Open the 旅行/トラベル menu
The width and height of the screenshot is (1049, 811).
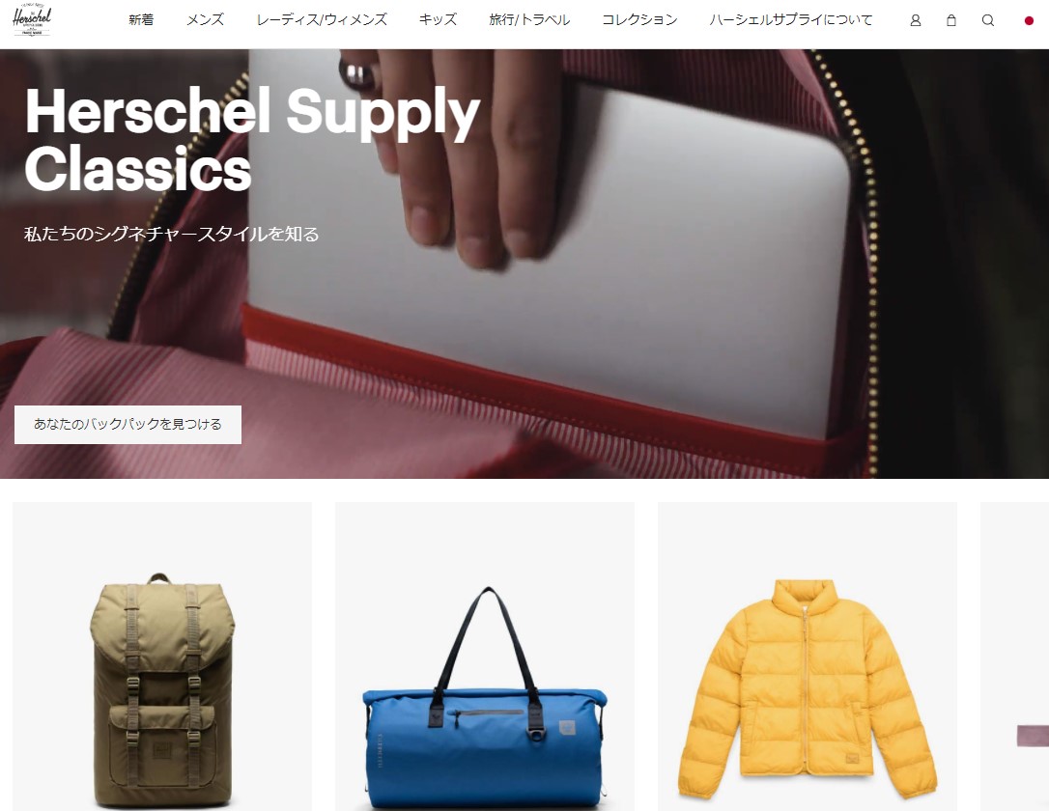click(x=529, y=20)
